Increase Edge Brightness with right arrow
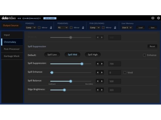161x120 pixels. coord(102,90)
